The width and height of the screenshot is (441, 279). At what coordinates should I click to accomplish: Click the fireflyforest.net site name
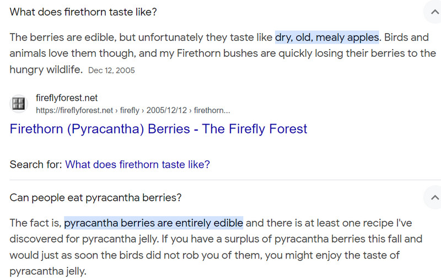pos(66,98)
